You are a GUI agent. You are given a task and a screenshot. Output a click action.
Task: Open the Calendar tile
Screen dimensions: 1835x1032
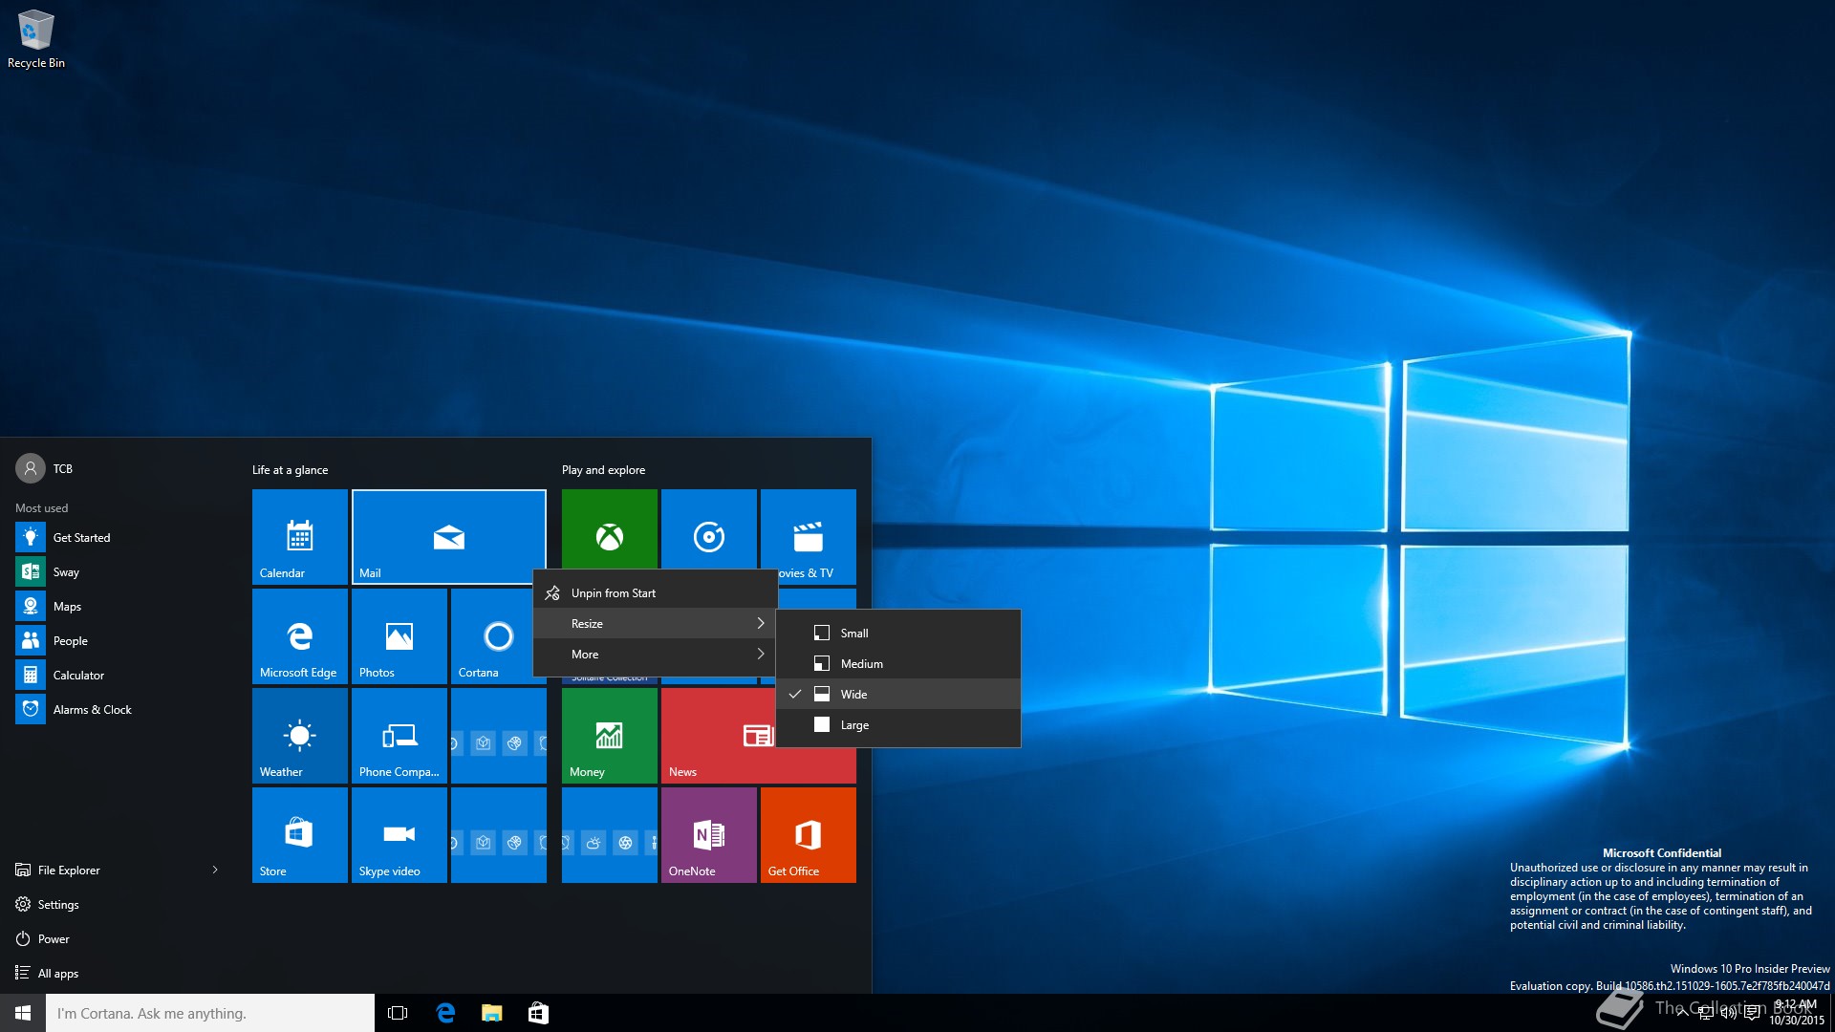[299, 536]
